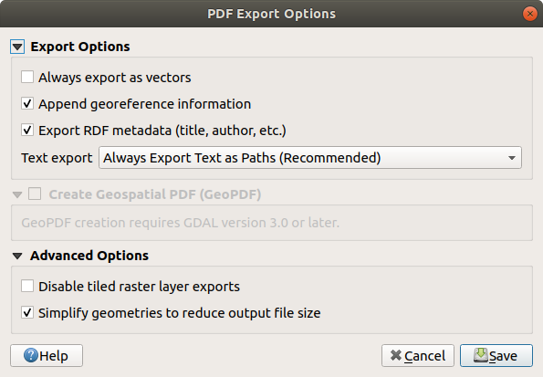Uncheck Export RDF metadata checkbox
This screenshot has height=377, width=543.
[27, 131]
